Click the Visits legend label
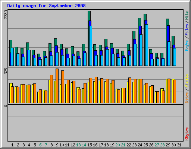Image resolution: width=191 pixels, height=149 pixels. tap(187, 81)
